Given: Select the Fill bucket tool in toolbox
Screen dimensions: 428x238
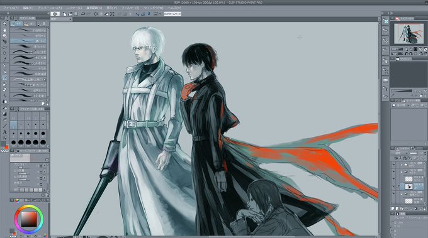Looking at the screenshot, I should point(4,108).
